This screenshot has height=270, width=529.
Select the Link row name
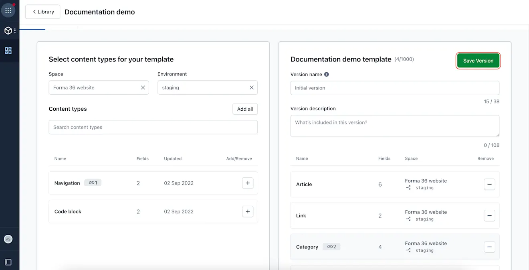(x=301, y=215)
